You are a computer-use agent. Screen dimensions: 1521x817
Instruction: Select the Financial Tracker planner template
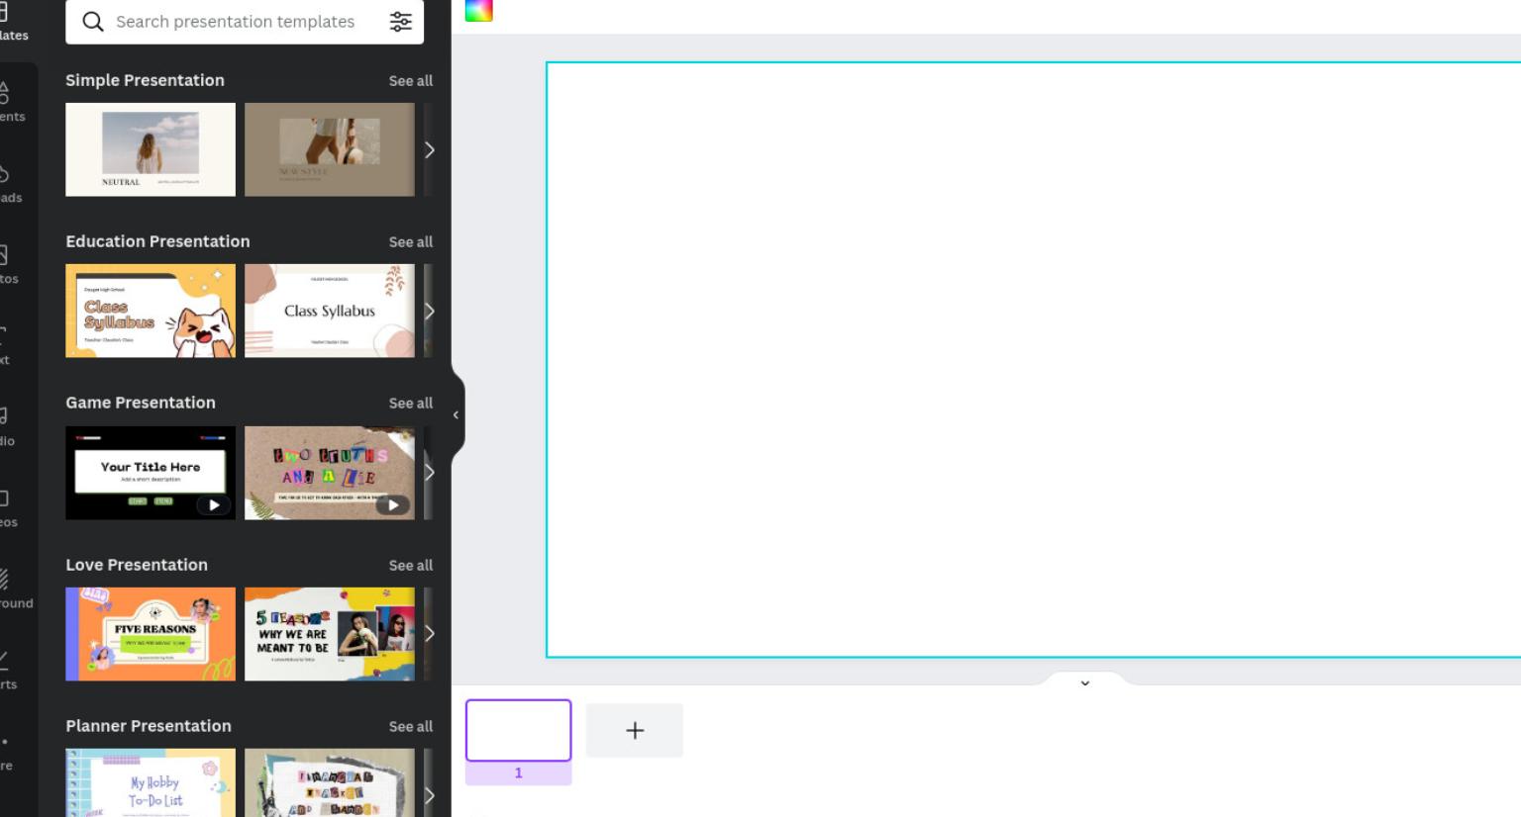330,782
